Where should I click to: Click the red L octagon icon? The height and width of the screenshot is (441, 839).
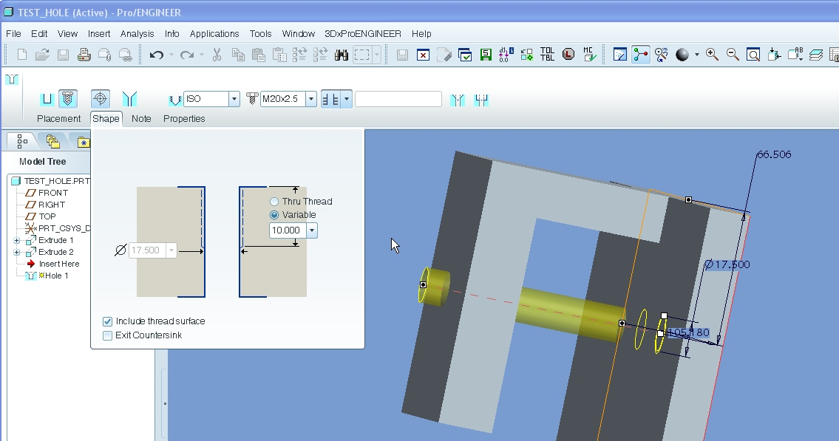[x=568, y=54]
